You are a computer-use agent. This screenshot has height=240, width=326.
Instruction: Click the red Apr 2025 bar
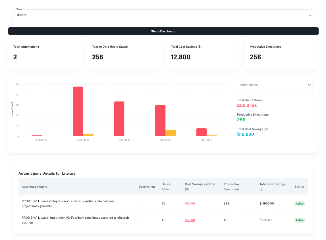[119, 119]
